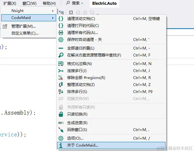
Task: Click the 搜索 search box label
Action: 76,3
